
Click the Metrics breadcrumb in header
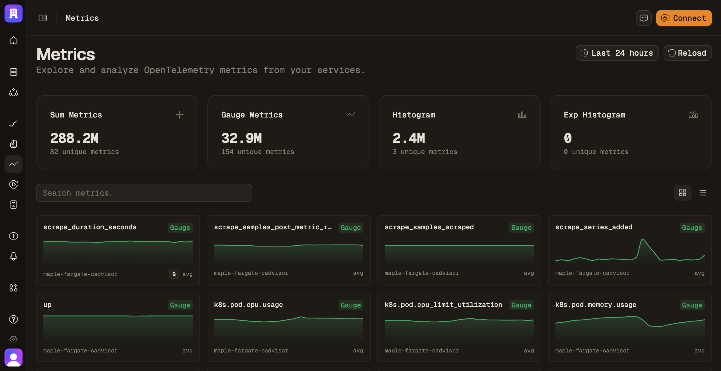pos(82,18)
